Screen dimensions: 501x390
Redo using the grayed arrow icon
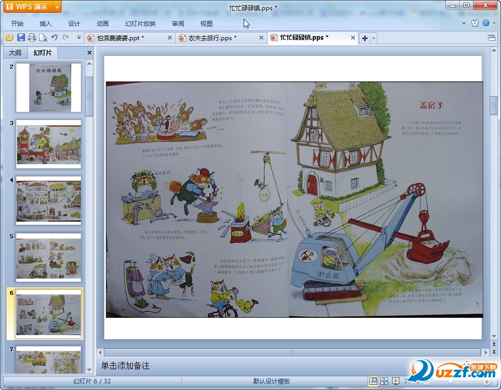click(x=66, y=38)
